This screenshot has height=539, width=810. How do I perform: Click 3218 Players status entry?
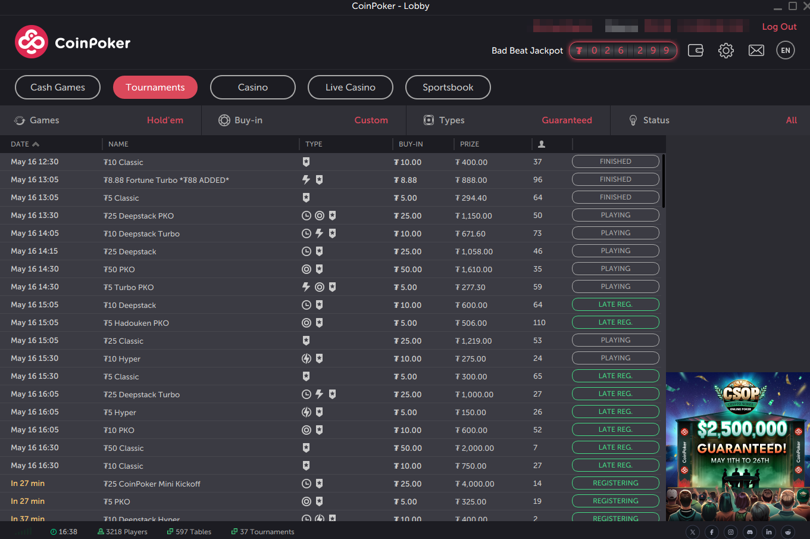(122, 532)
